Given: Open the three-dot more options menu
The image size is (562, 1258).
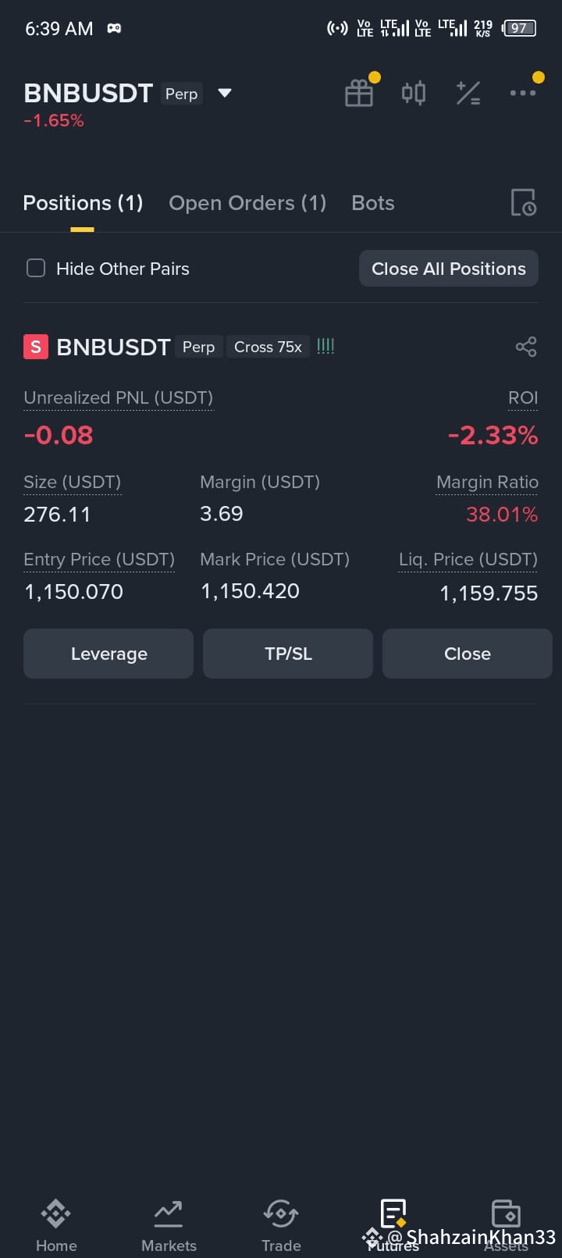Looking at the screenshot, I should click(x=522, y=93).
